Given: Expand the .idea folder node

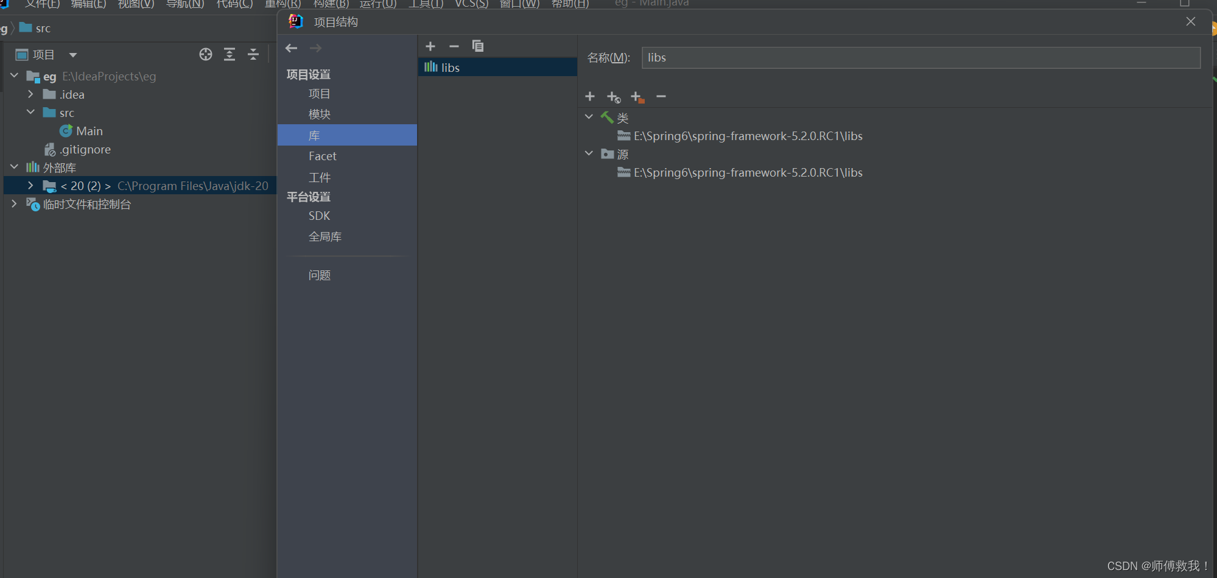Looking at the screenshot, I should click(30, 94).
